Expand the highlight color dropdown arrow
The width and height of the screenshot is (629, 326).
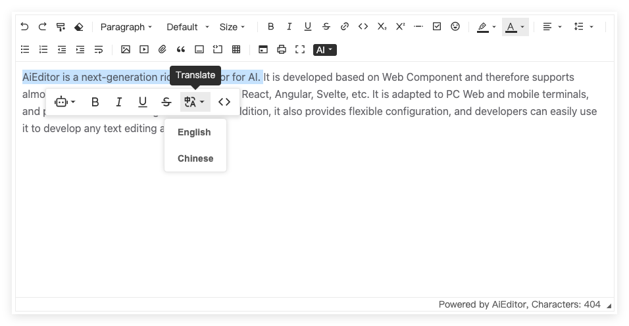click(x=494, y=27)
